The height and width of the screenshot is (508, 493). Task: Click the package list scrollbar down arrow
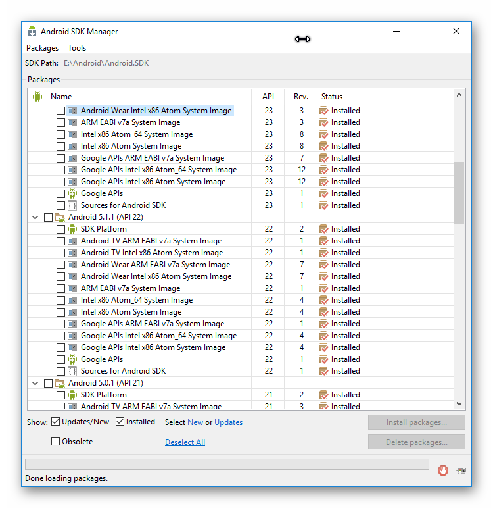(x=459, y=403)
